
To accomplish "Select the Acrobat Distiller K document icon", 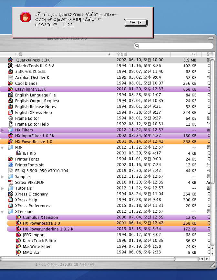I will [x=11, y=78].
